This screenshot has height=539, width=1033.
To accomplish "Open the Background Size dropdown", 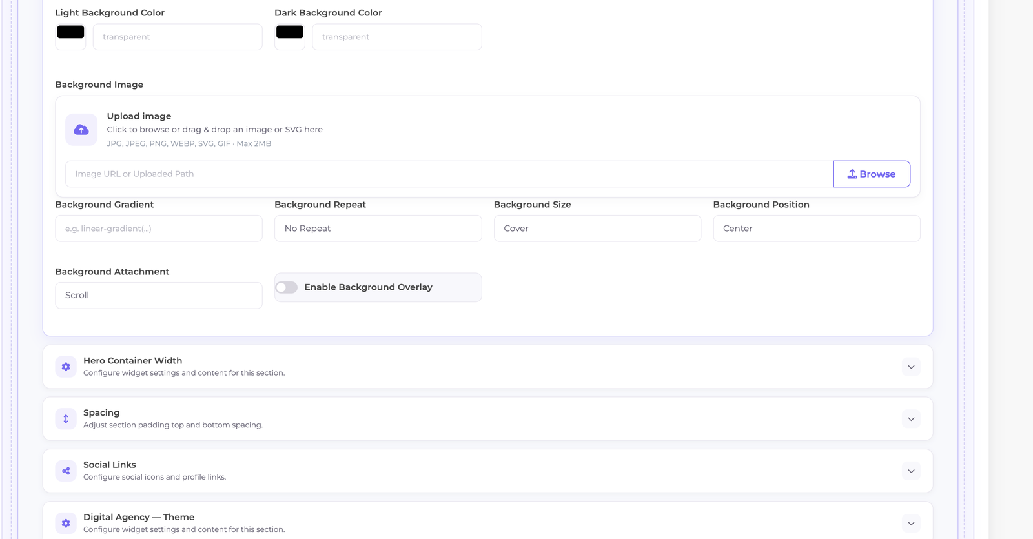I will click(597, 229).
